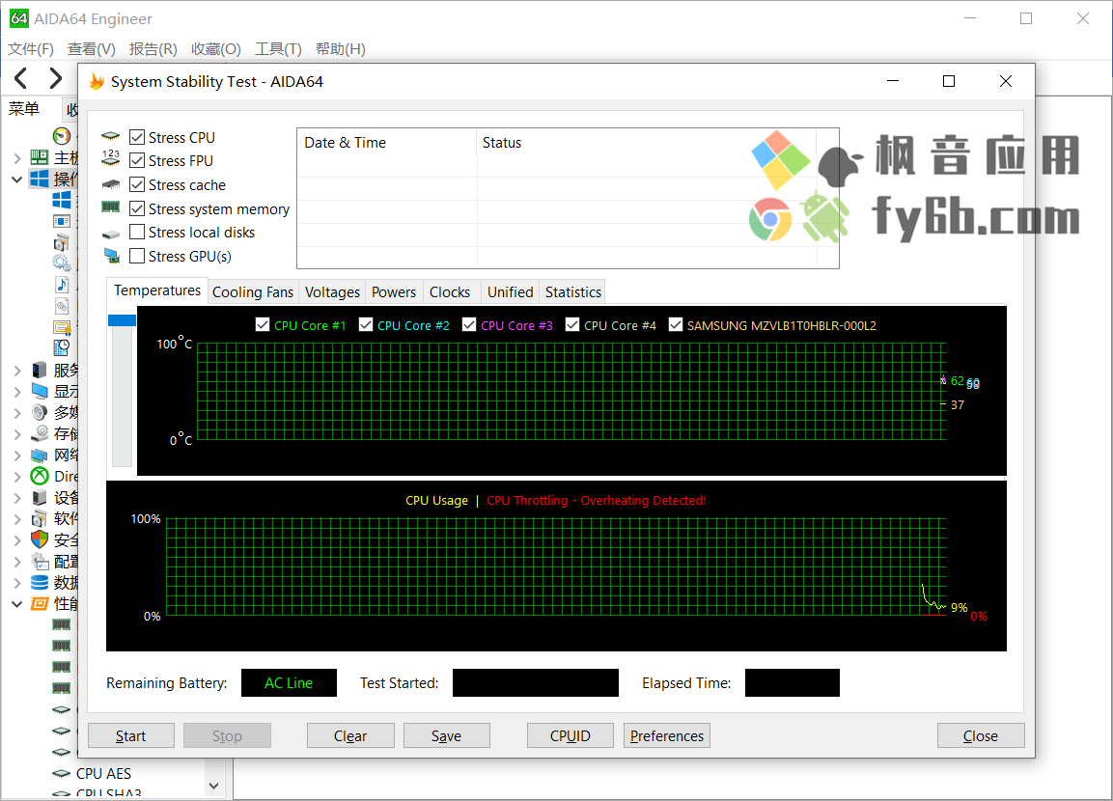The image size is (1113, 801).
Task: Expand the 多媒 tree node
Action: tap(17, 413)
